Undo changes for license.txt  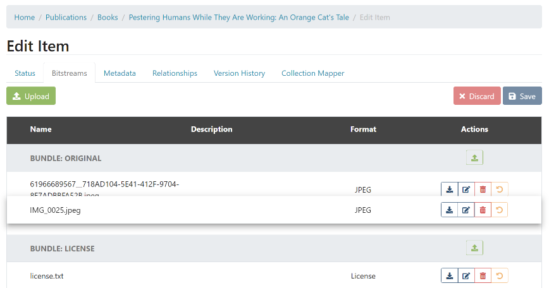(x=500, y=276)
